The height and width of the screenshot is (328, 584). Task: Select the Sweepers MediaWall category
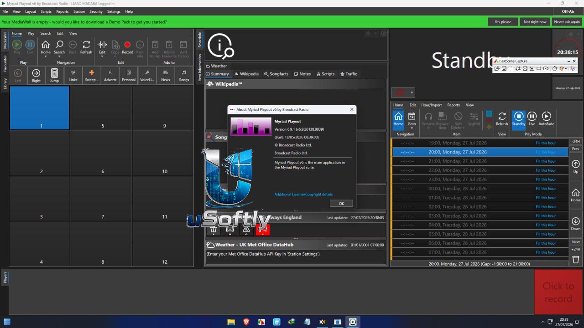click(92, 75)
